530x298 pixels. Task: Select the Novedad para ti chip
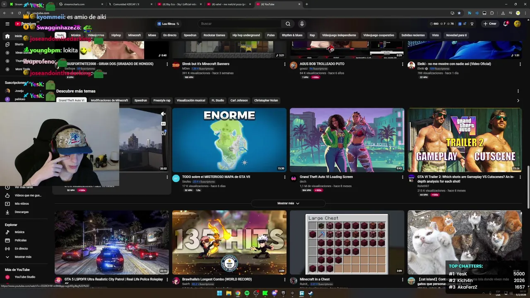pyautogui.click(x=456, y=35)
